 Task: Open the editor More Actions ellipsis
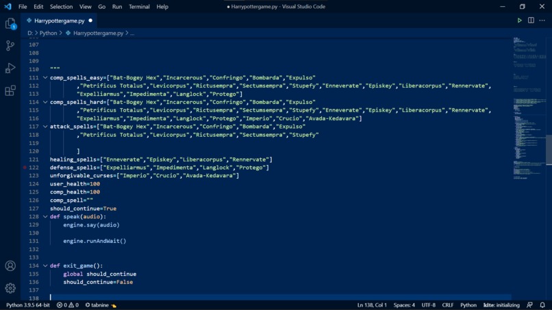(x=542, y=21)
